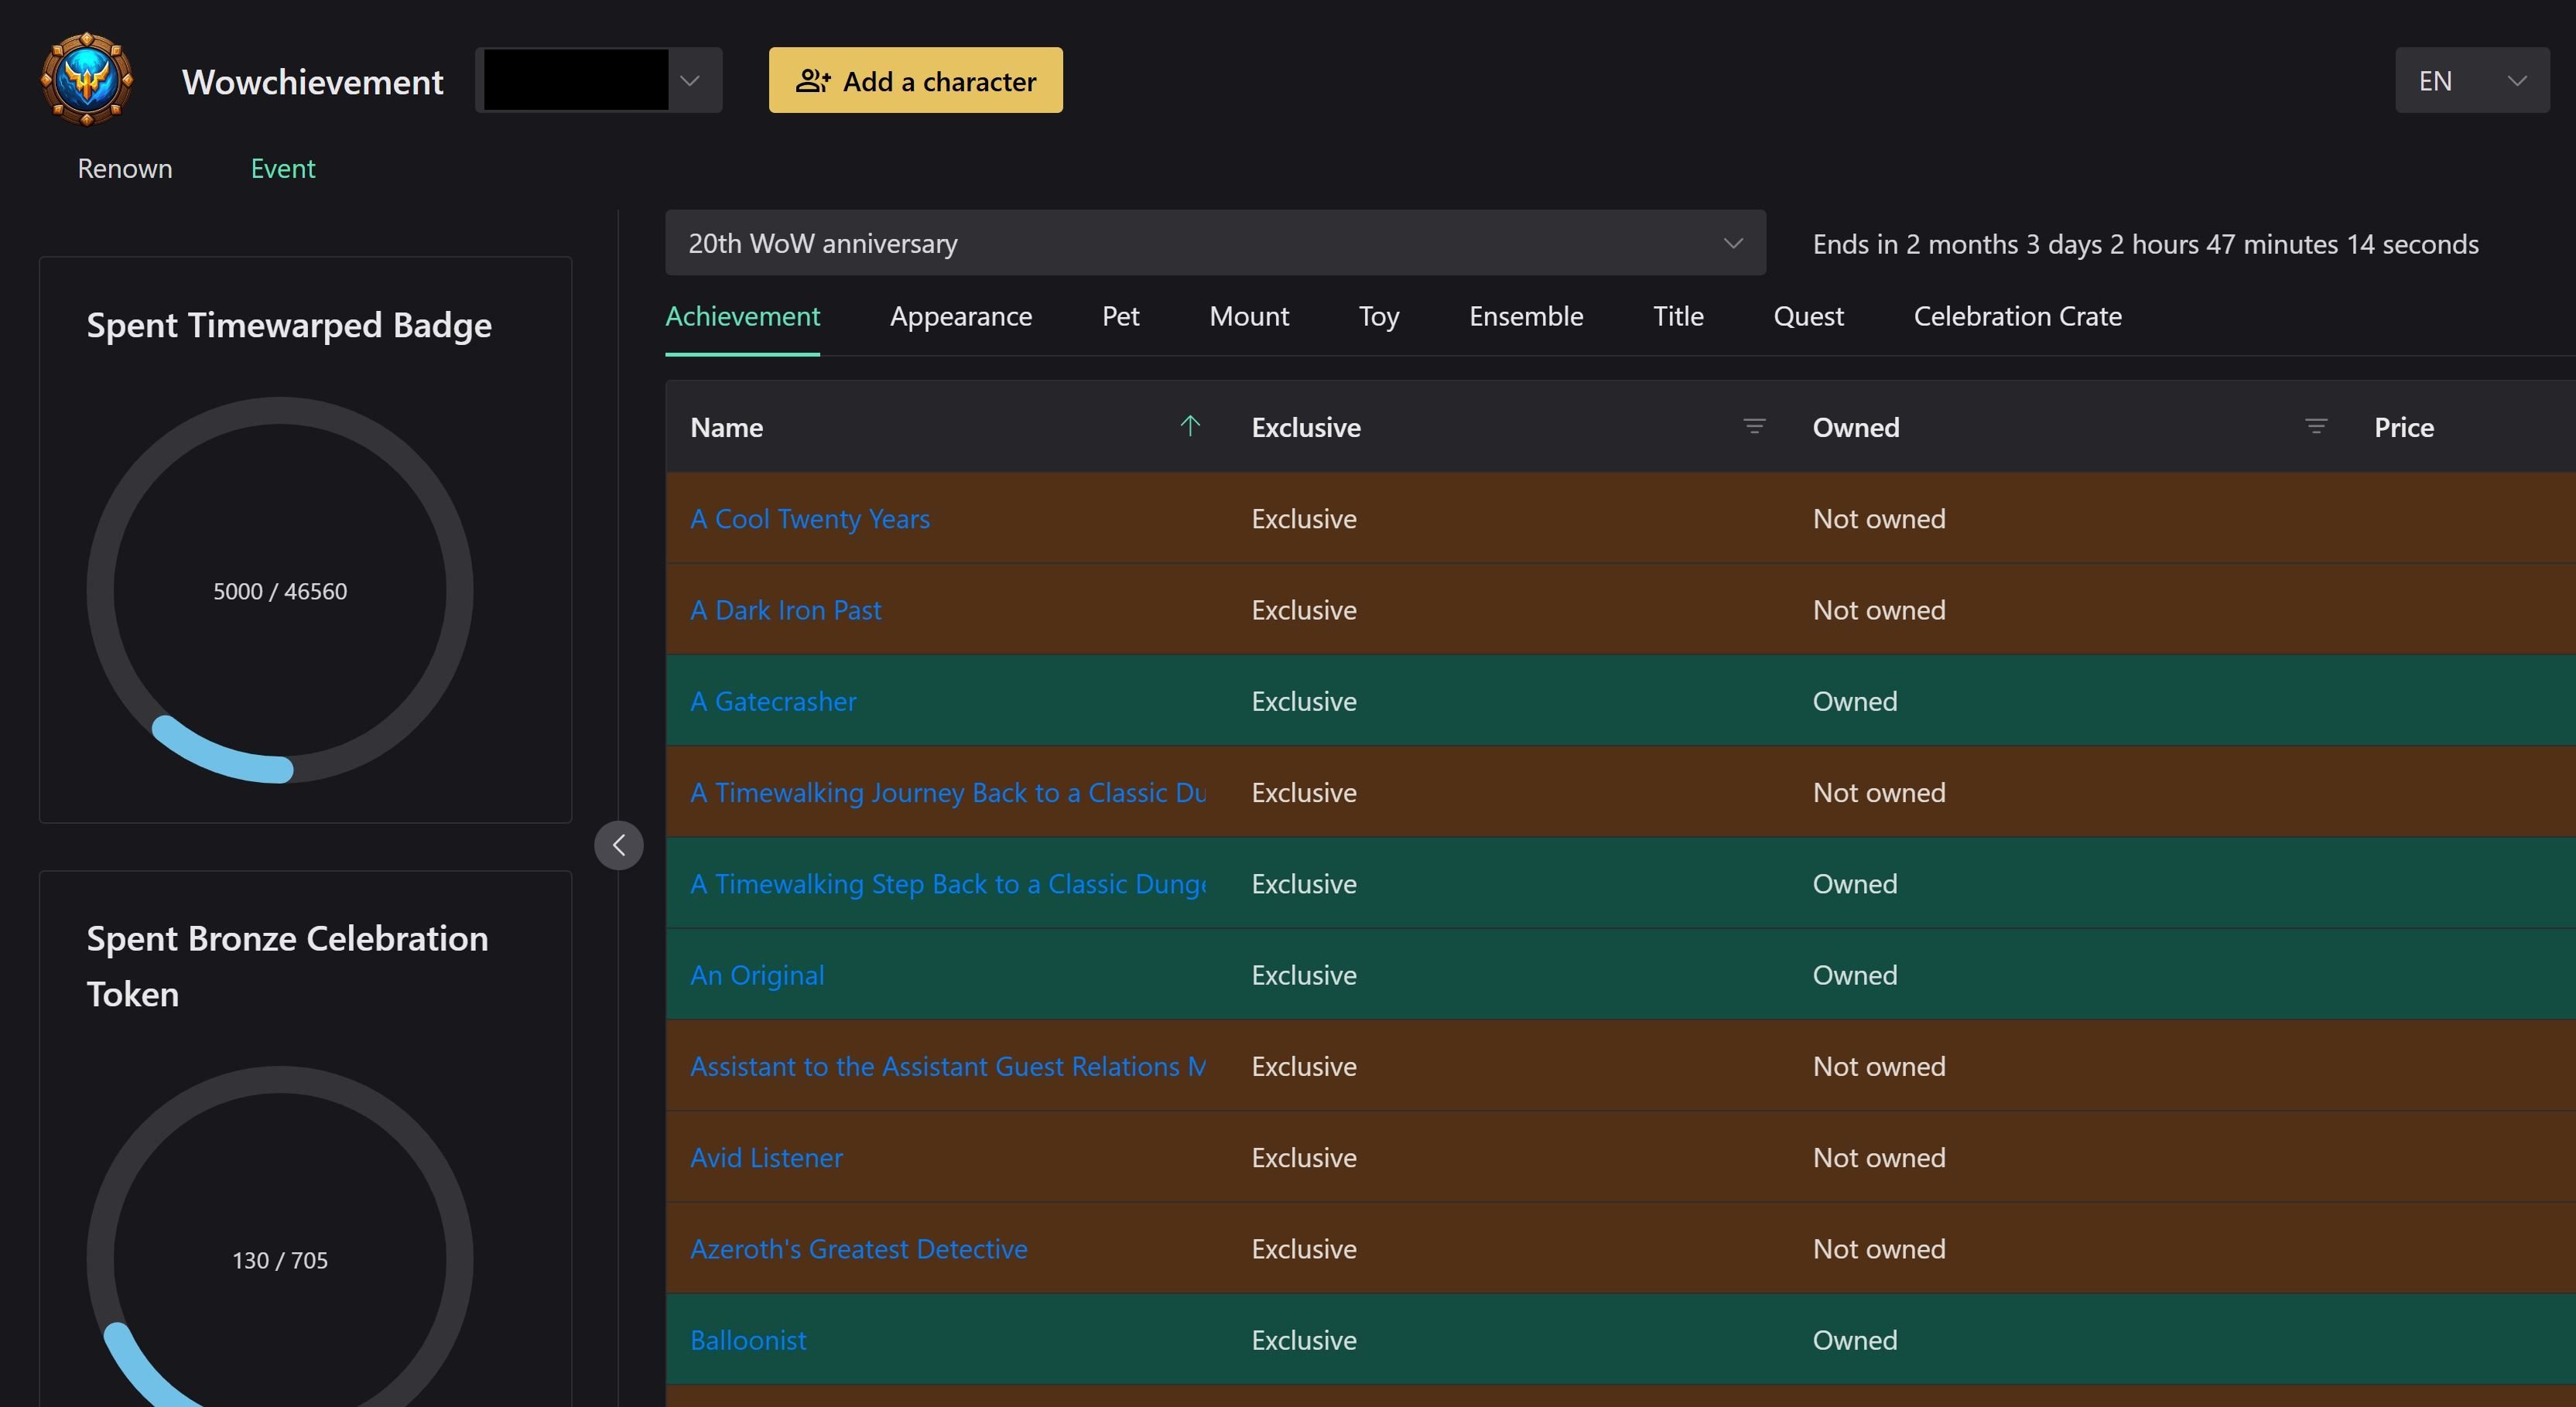
Task: Click Not owned in Avid Listener row
Action: pyautogui.click(x=1879, y=1157)
